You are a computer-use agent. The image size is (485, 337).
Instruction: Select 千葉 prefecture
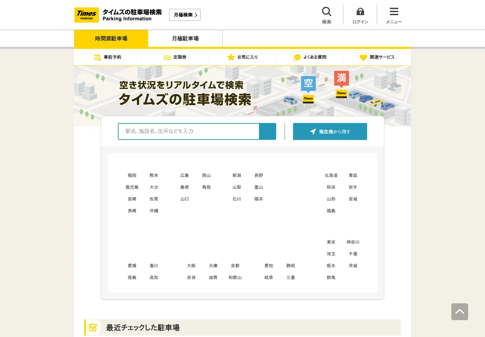[x=353, y=254]
